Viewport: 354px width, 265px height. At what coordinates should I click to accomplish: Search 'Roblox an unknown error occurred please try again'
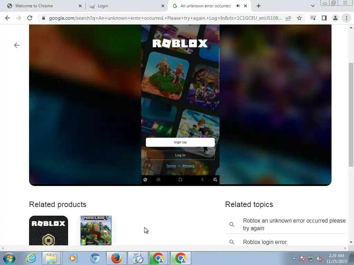[x=294, y=224]
